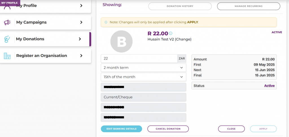Screen dimensions: 289x137
Task: Expand the Register an Organisation chevron
Action: [x=81, y=56]
